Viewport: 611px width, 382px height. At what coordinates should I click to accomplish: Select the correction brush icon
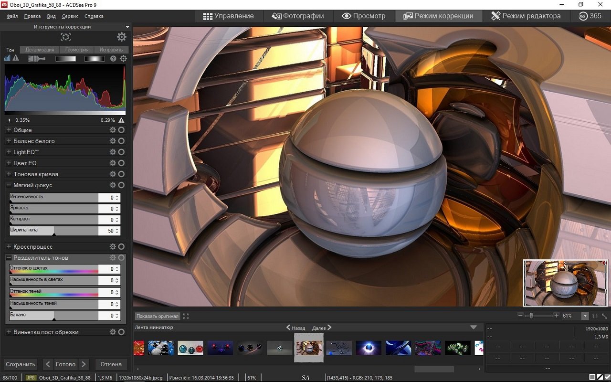pyautogui.click(x=36, y=59)
